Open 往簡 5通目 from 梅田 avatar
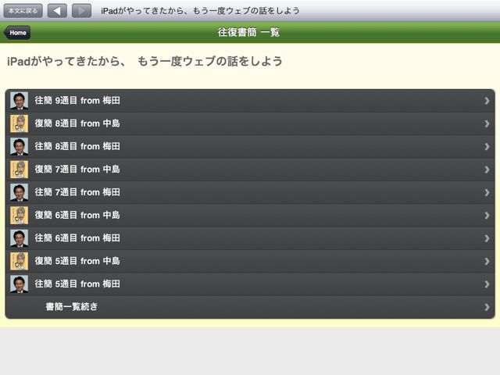 pos(19,284)
